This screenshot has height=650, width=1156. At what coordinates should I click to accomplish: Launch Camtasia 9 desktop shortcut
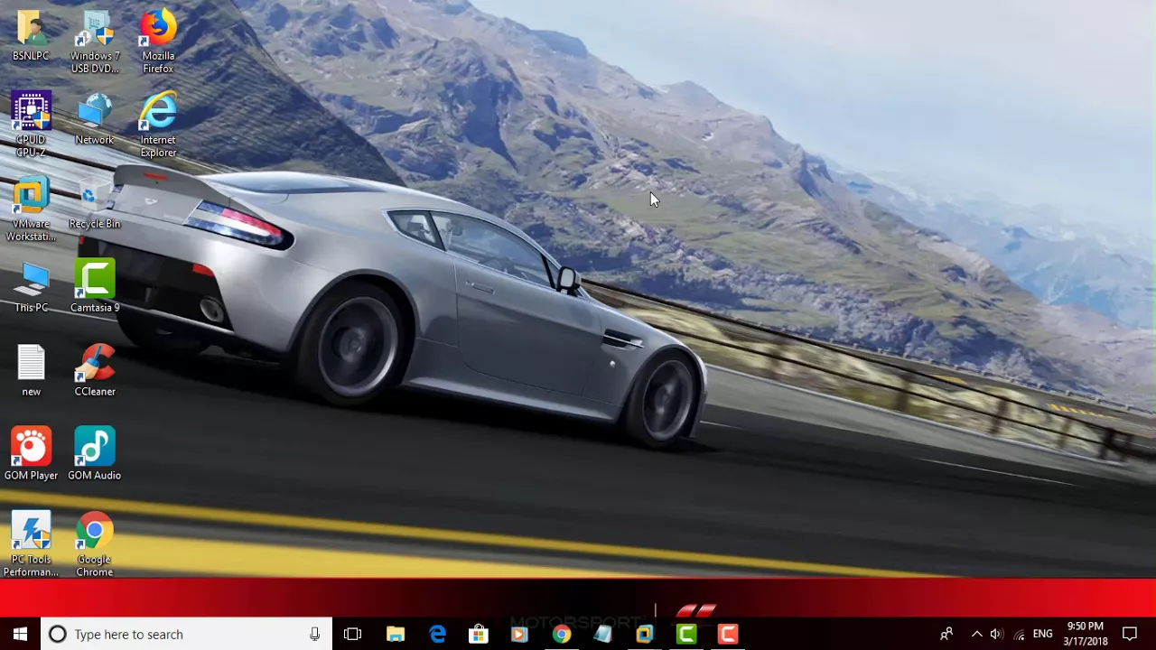point(95,287)
